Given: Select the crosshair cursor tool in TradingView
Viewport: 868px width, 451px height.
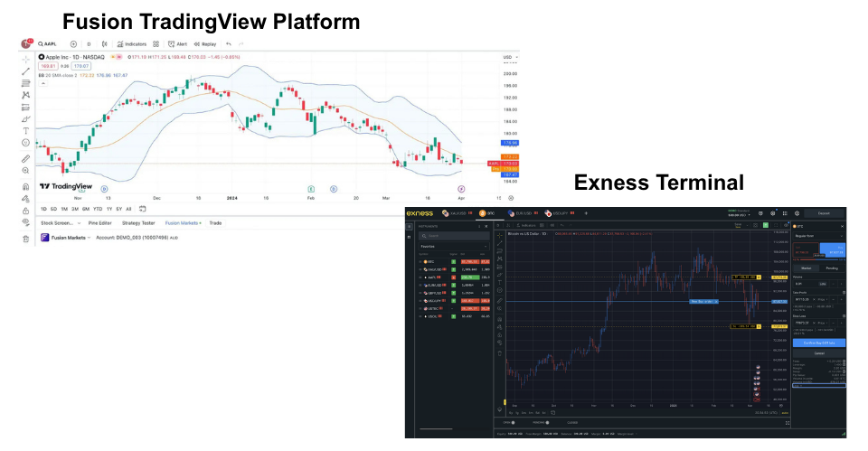Looking at the screenshot, I should pyautogui.click(x=25, y=60).
